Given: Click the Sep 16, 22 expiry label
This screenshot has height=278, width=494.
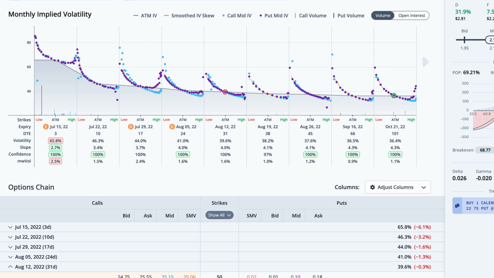Looking at the screenshot, I should [x=353, y=127].
